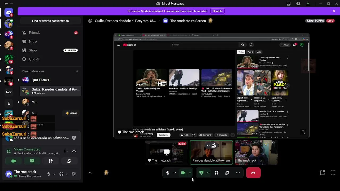Toggle microphone mute in bottom call bar
The height and width of the screenshot is (191, 340).
(168, 173)
